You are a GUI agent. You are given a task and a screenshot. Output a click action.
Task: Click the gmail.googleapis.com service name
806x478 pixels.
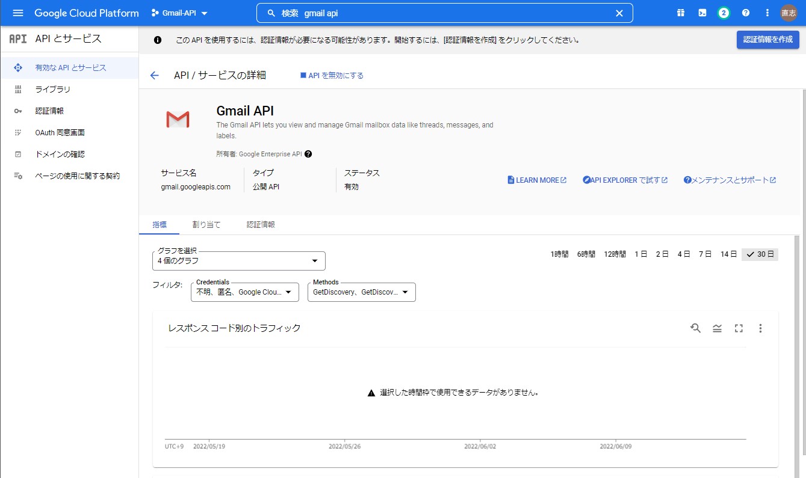point(196,187)
